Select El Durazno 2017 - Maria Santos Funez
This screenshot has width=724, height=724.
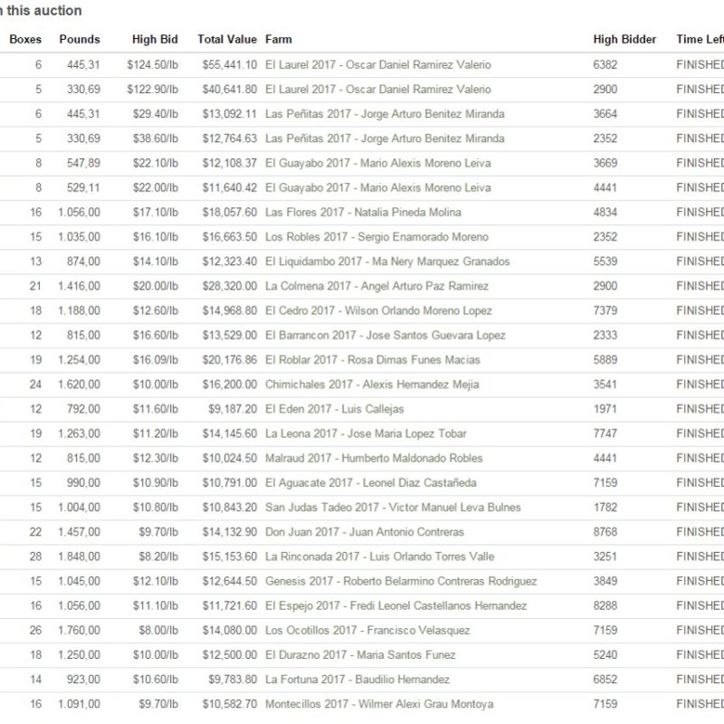[x=360, y=654]
